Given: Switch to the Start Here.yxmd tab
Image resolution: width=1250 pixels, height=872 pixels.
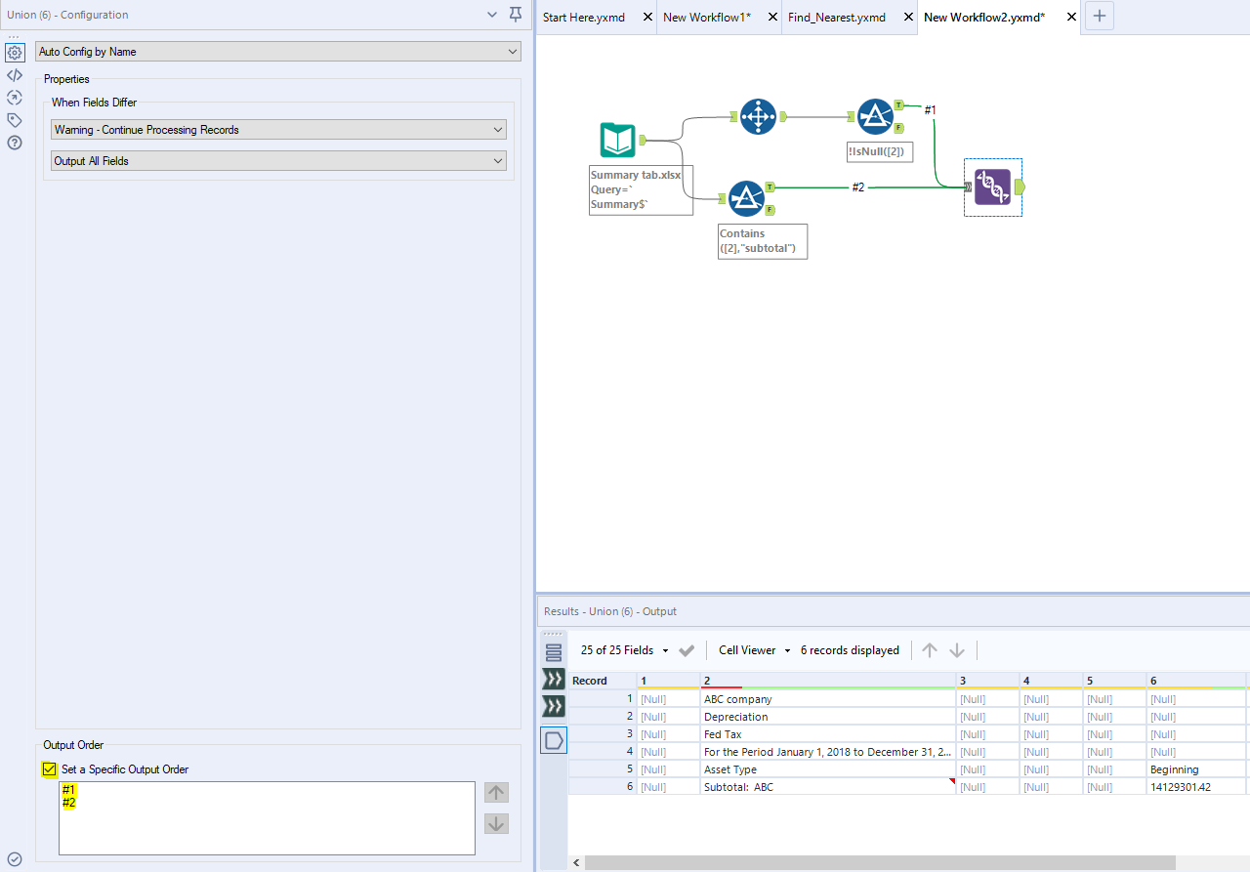Looking at the screenshot, I should tap(583, 17).
